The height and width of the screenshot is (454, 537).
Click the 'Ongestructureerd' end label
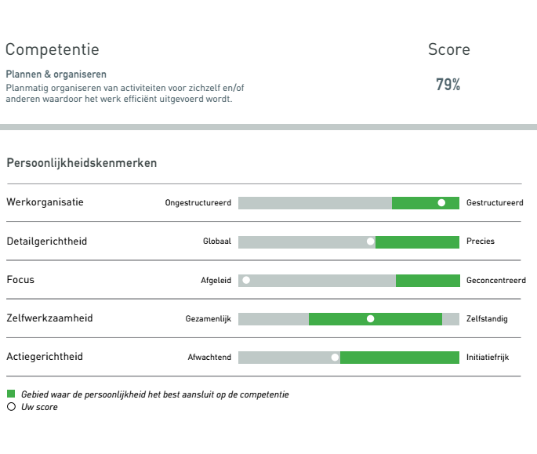click(198, 202)
